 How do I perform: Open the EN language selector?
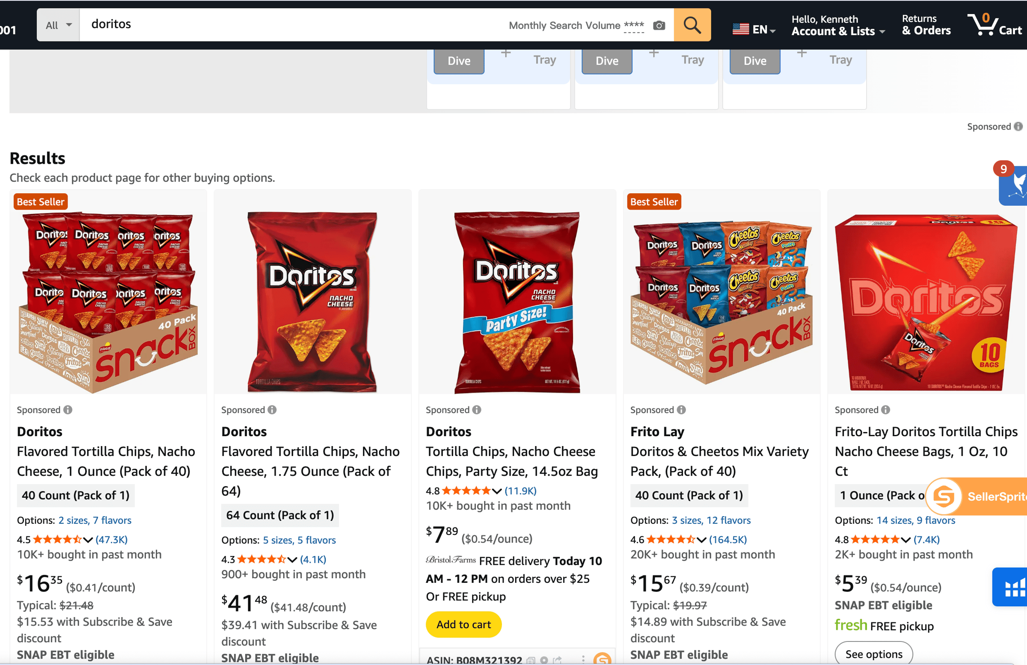point(754,30)
